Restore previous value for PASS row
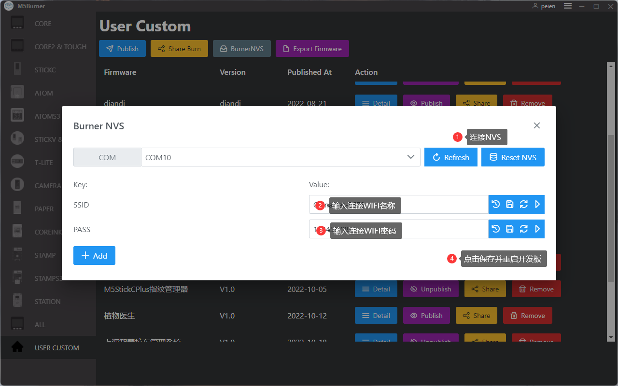618x386 pixels. (496, 229)
